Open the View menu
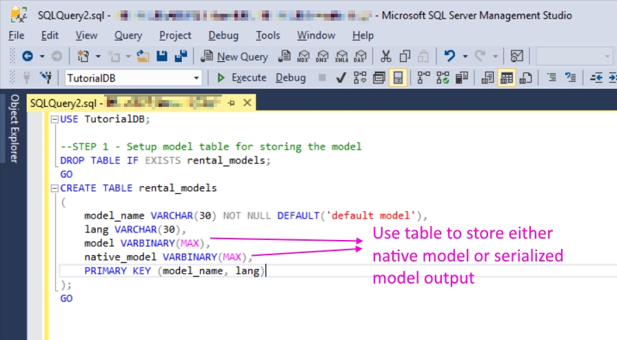The image size is (617, 340). [86, 35]
